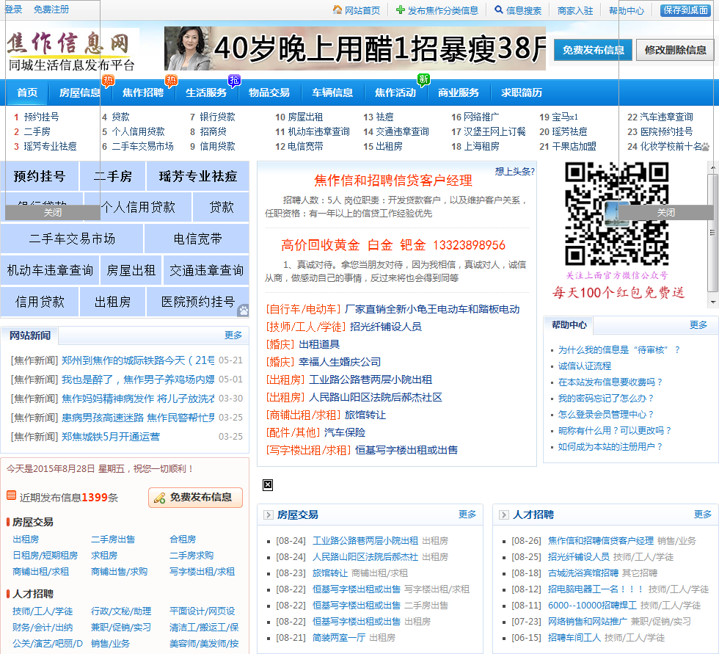Open listing 旅馆转让 under 商铺出租/求租

point(365,415)
